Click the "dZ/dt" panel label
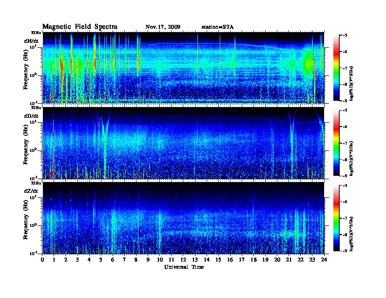Viewport: 386px width, 298px height. tap(31, 191)
